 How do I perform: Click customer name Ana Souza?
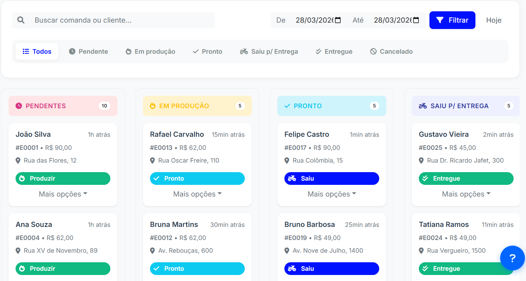pos(34,224)
